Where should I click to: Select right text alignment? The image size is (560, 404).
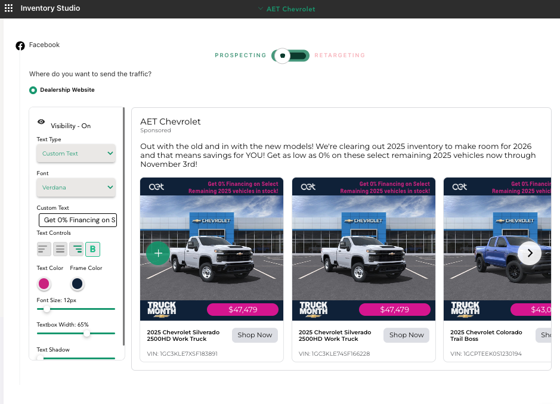pyautogui.click(x=77, y=249)
